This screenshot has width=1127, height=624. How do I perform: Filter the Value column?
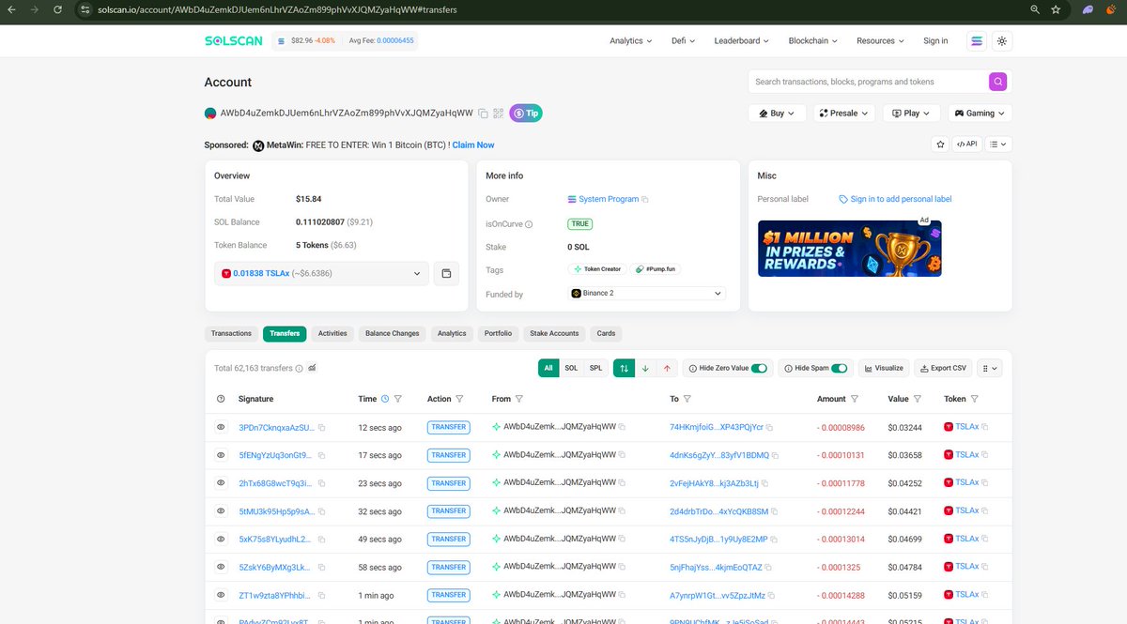click(x=919, y=399)
